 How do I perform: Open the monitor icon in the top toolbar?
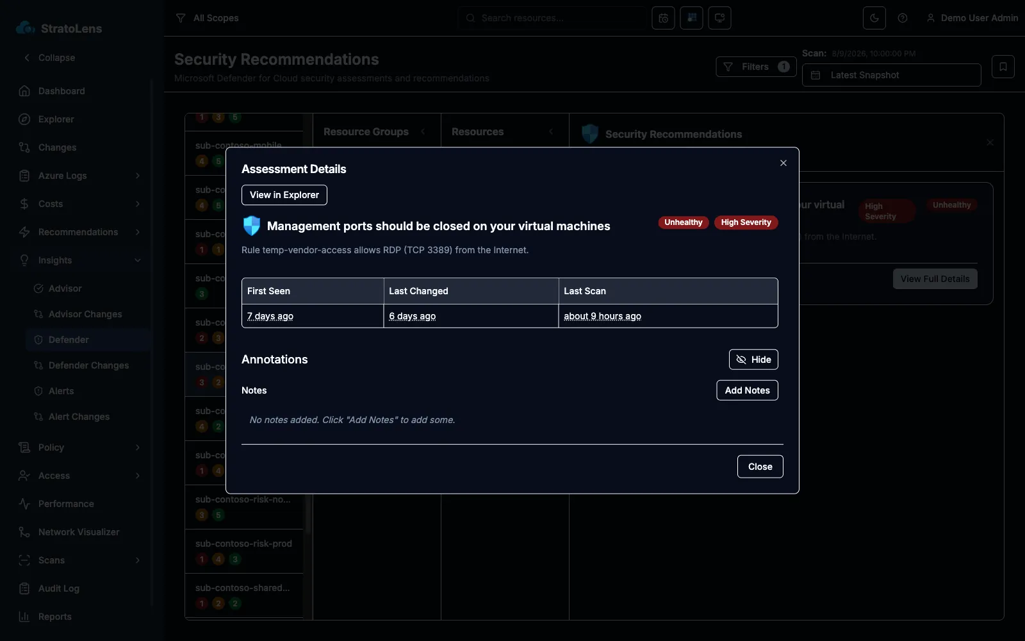(x=719, y=18)
